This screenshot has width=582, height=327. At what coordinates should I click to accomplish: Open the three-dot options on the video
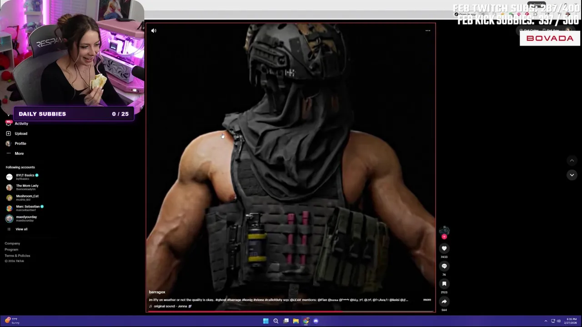pyautogui.click(x=428, y=31)
